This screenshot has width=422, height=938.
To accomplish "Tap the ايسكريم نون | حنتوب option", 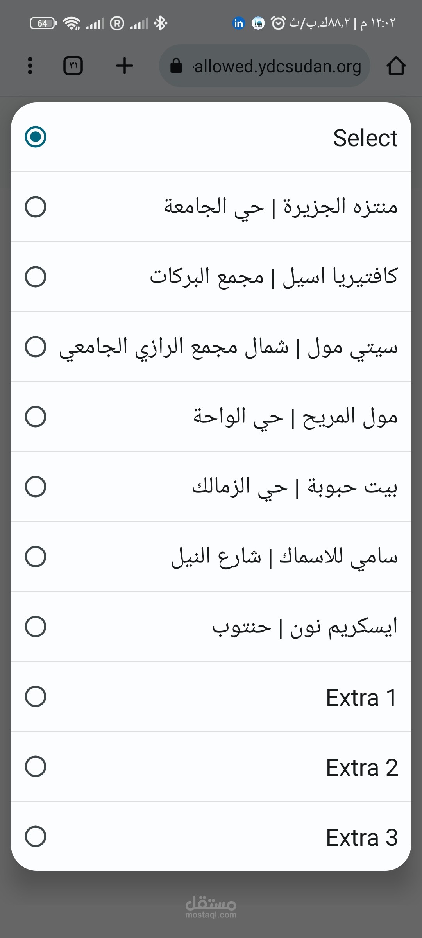I will pyautogui.click(x=305, y=627).
